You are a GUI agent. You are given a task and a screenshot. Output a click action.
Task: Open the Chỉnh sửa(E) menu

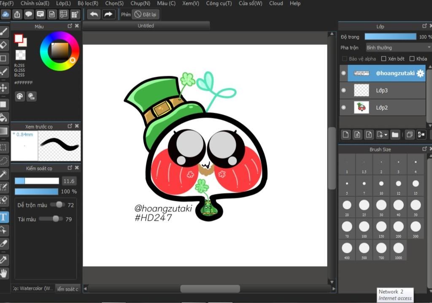coord(35,3)
